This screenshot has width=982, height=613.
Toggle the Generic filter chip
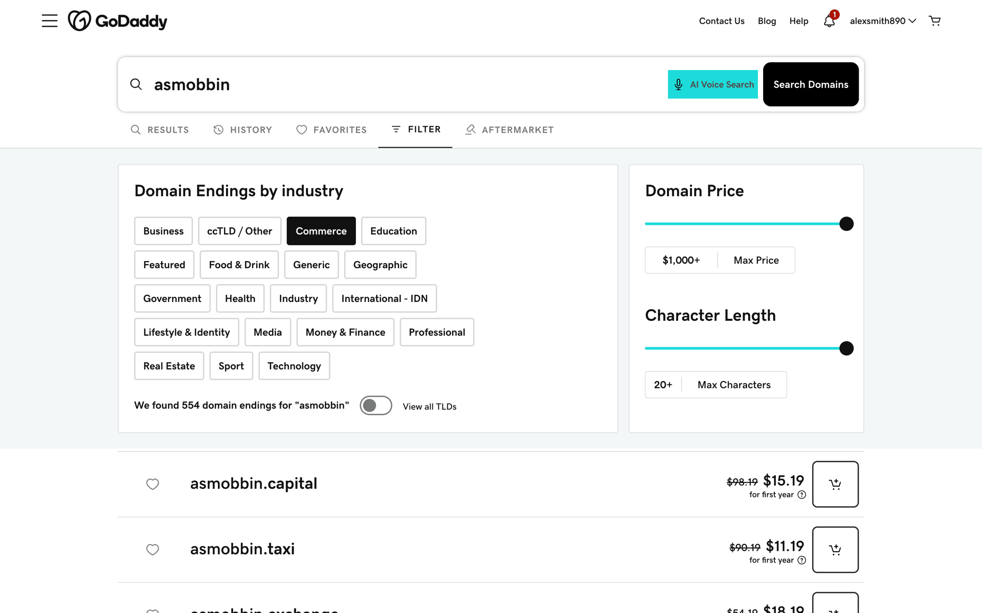[x=311, y=265]
